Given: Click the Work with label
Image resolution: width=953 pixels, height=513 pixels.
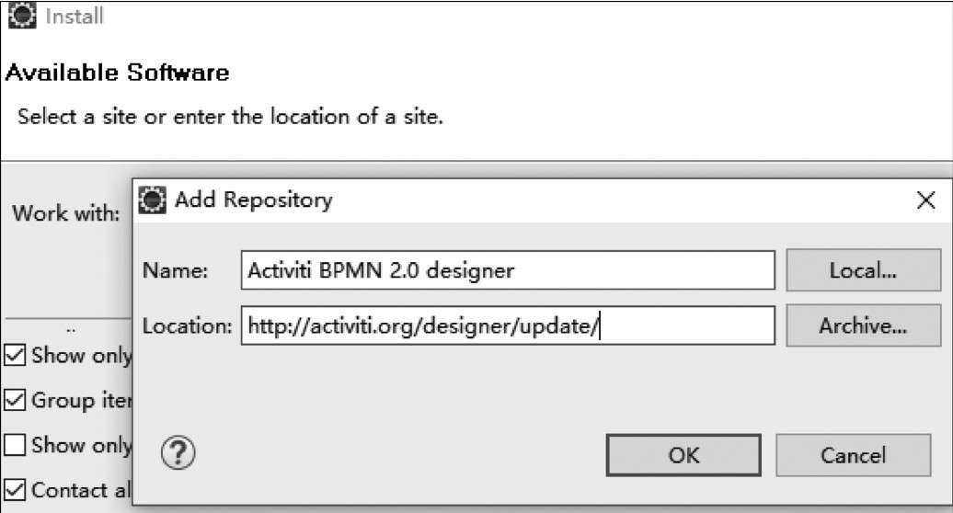Looking at the screenshot, I should click(66, 213).
